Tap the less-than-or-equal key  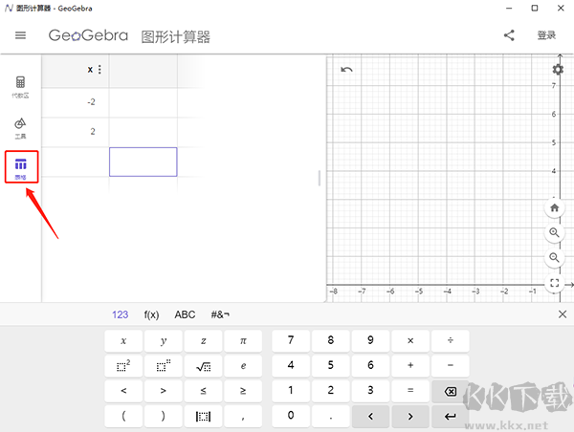pyautogui.click(x=203, y=391)
